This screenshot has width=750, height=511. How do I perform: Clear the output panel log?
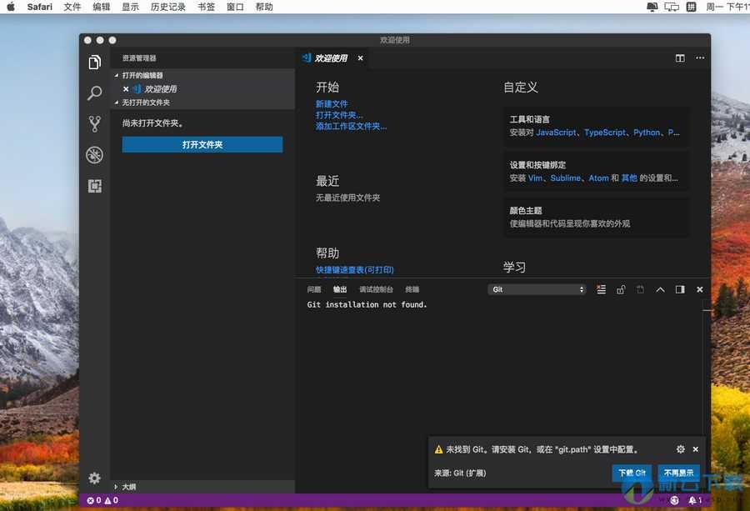602,289
